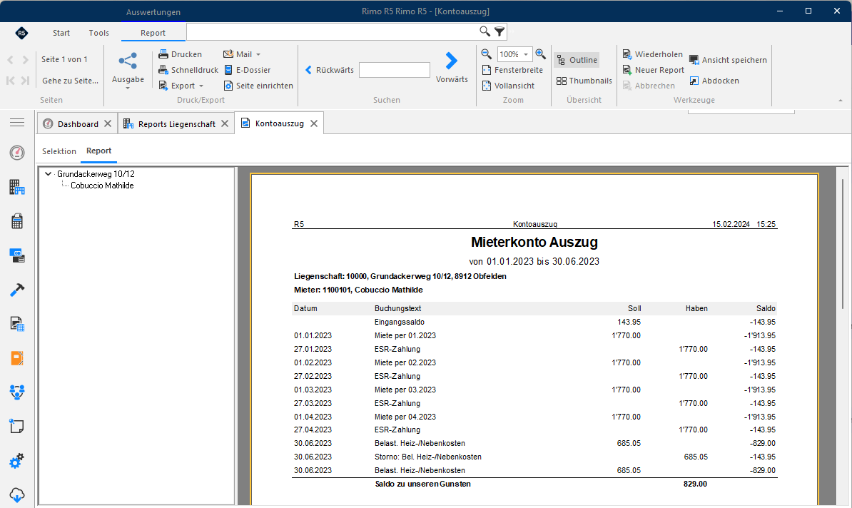Image resolution: width=852 pixels, height=508 pixels.
Task: Collapse the Grundackerweg 10/12 tree node
Action: (48, 174)
